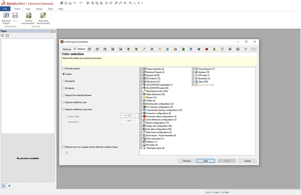Close the Pages panel
The width and height of the screenshot is (301, 195).
[54, 31]
